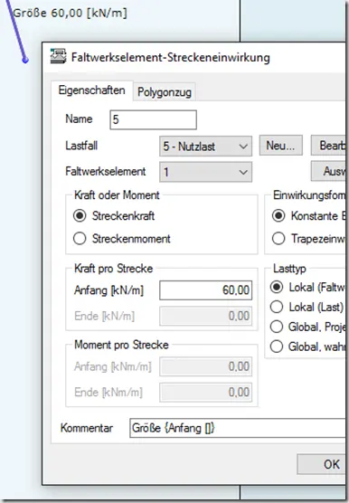Open the Lastfall dropdown showing 5 - Nutzlast
Image resolution: width=349 pixels, height=503 pixels.
coord(206,147)
